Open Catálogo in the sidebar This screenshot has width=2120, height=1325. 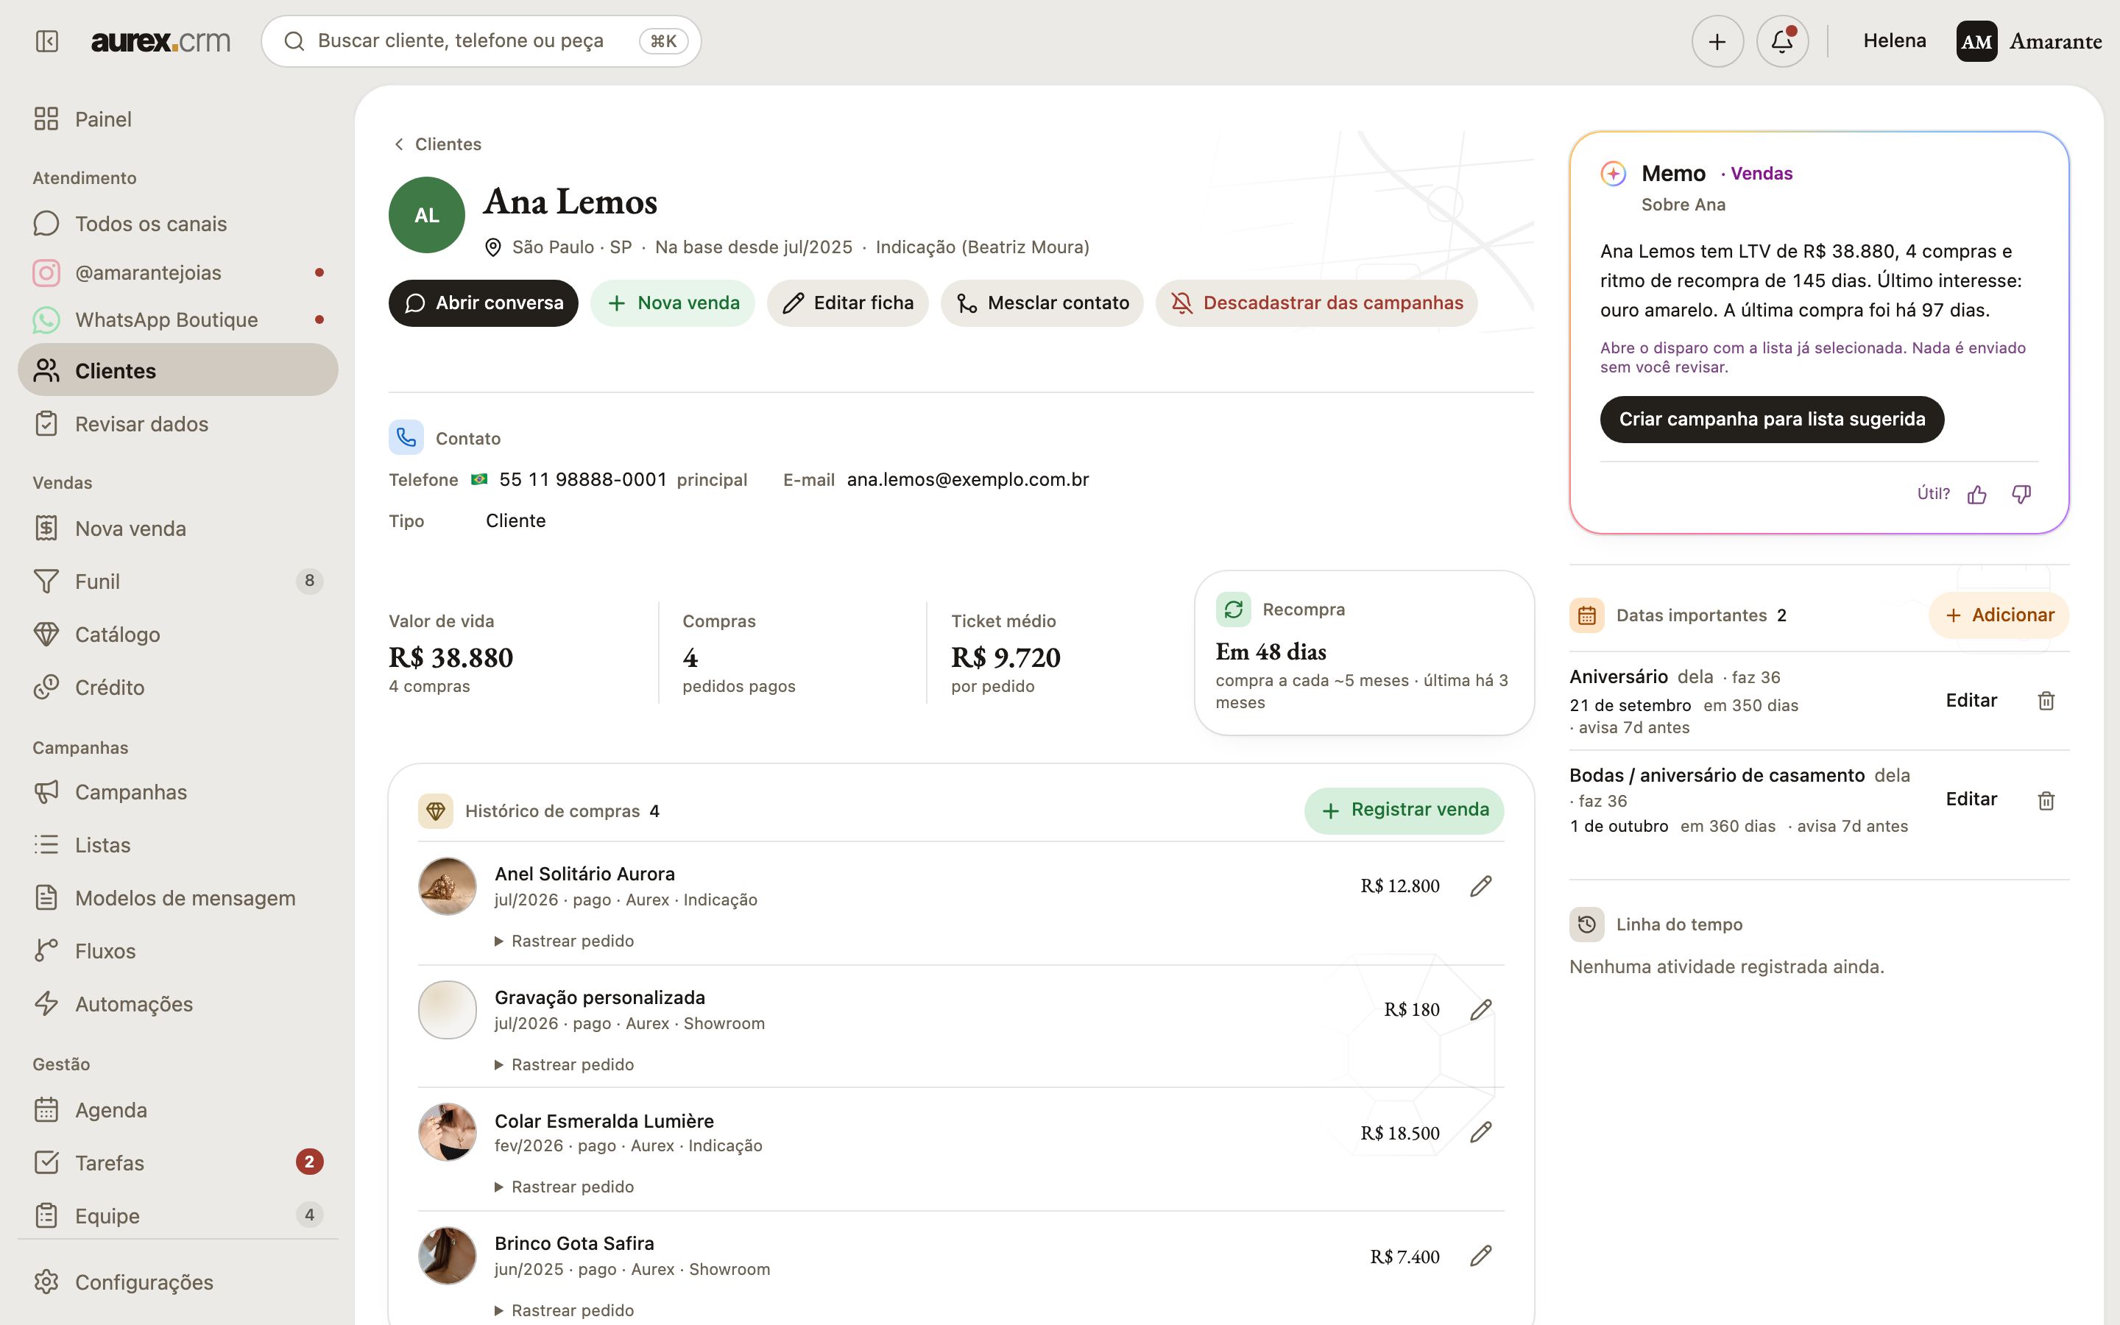178,635
